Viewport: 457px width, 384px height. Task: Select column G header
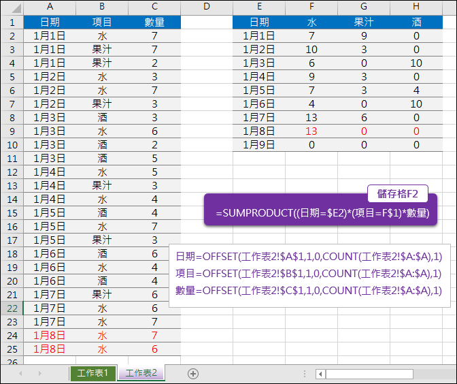click(363, 7)
